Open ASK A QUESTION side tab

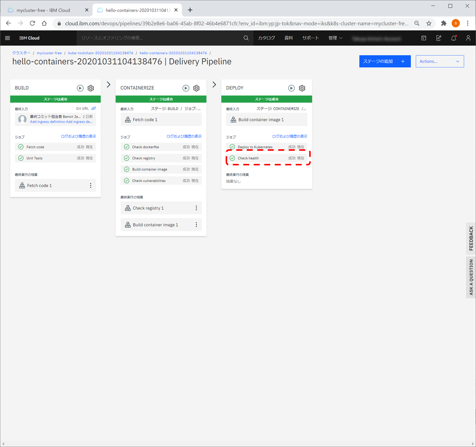471,277
